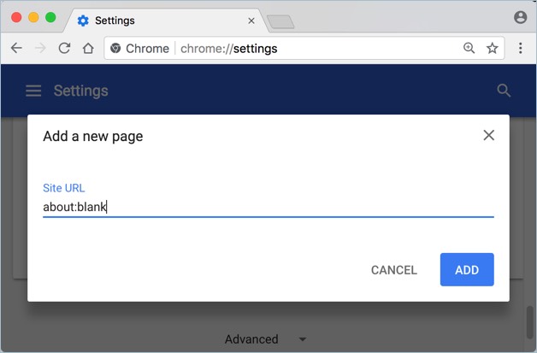Open the home page icon
The width and height of the screenshot is (537, 353).
[88, 48]
